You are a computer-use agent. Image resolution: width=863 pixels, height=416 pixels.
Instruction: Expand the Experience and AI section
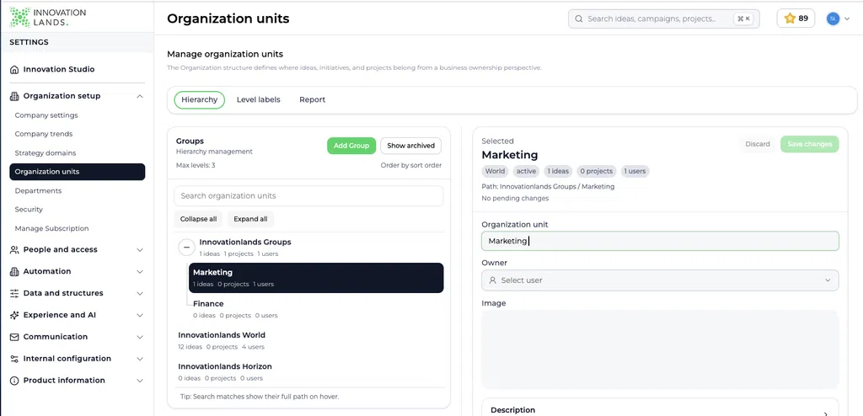coord(140,315)
